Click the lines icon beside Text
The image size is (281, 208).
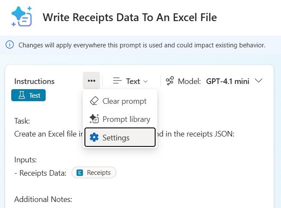(x=117, y=81)
